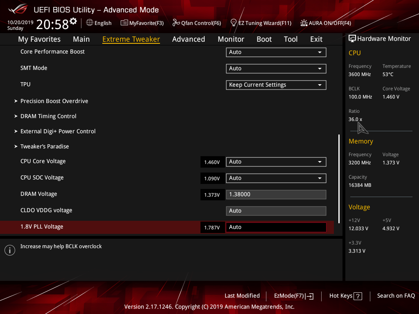This screenshot has width=419, height=314.
Task: Select the Extreme Tweaker tab
Action: pos(131,39)
